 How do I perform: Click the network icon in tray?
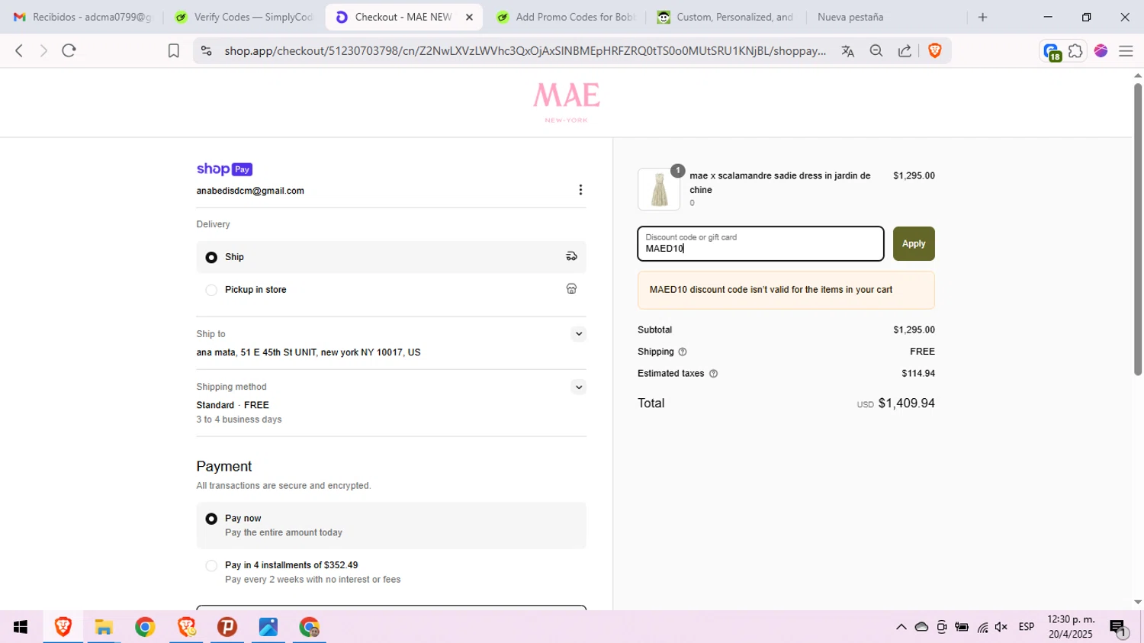[x=982, y=627]
